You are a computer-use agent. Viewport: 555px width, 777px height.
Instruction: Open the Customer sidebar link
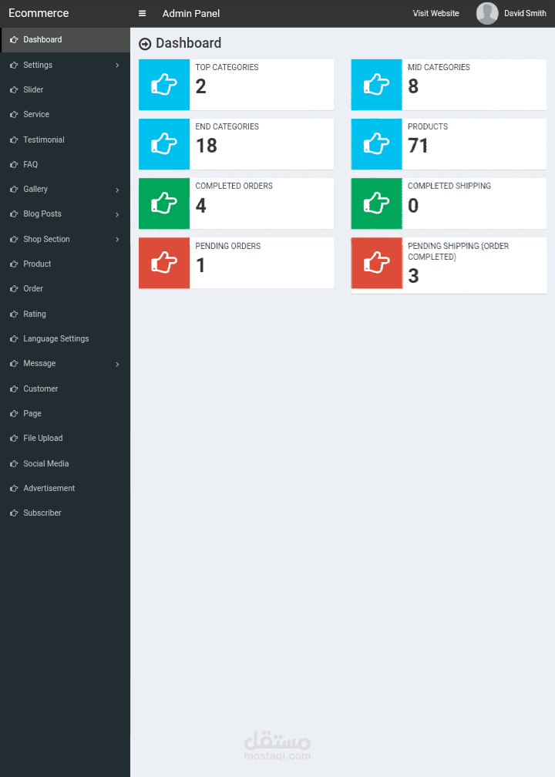pyautogui.click(x=65, y=389)
